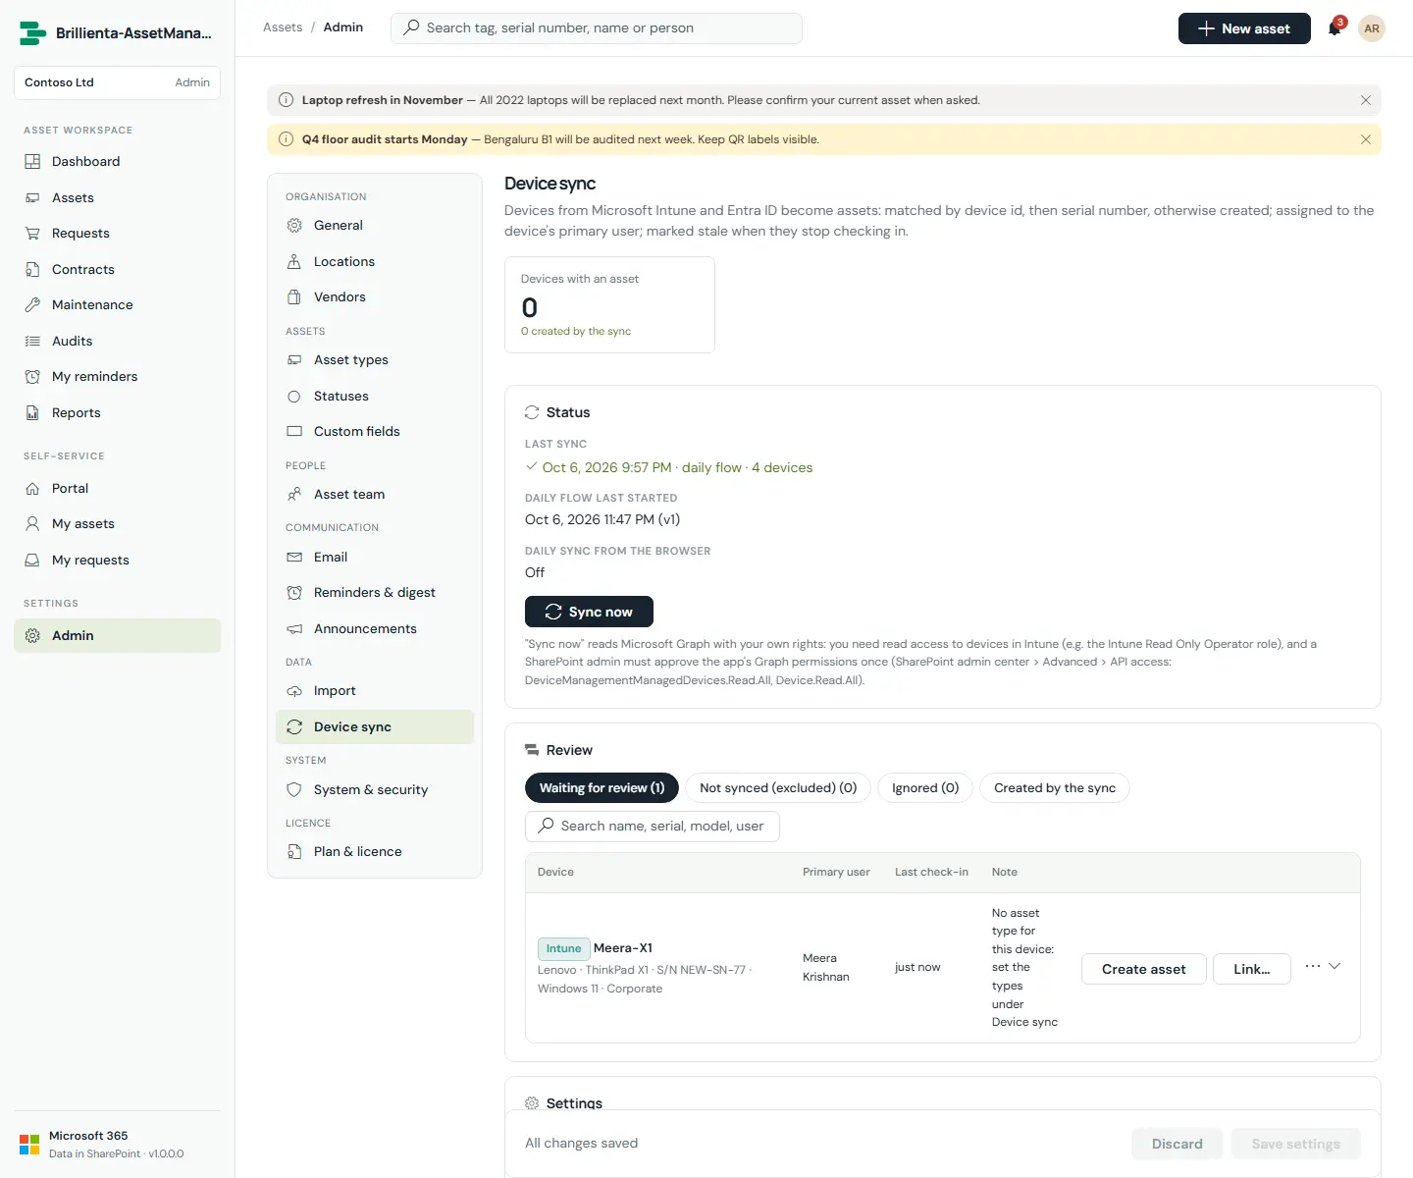Open My requests in sidebar
The height and width of the screenshot is (1178, 1413).
click(x=118, y=560)
